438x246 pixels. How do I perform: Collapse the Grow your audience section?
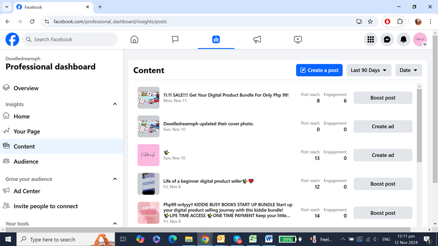click(115, 179)
